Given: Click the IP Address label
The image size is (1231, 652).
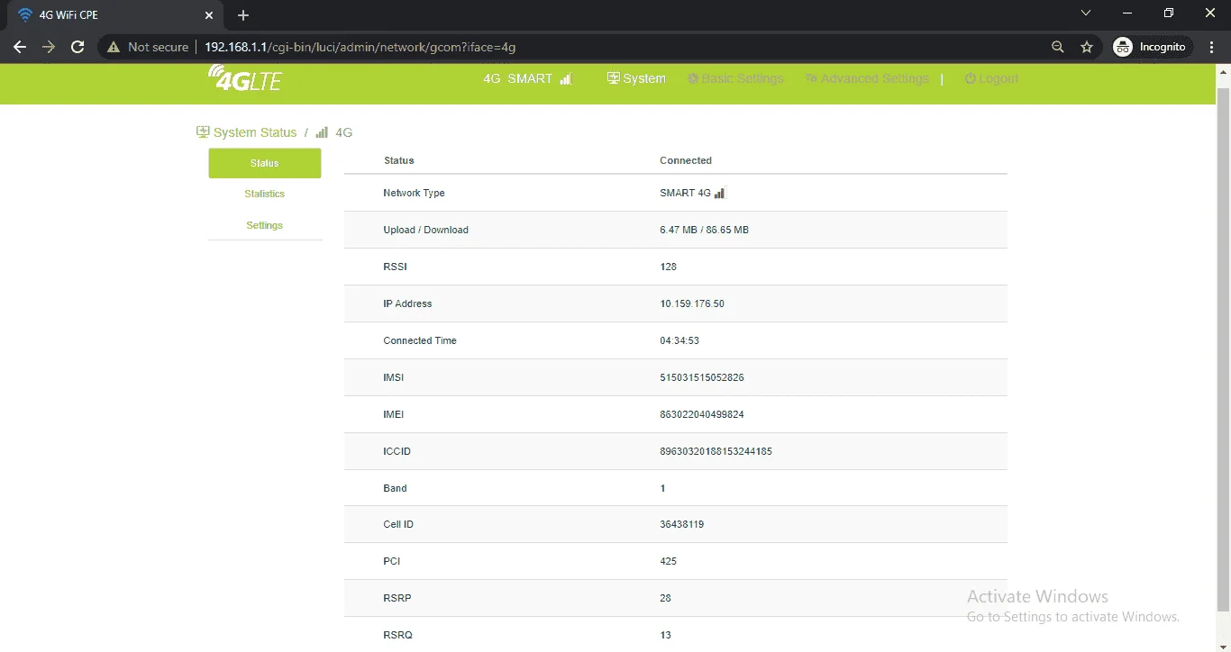Looking at the screenshot, I should 407,303.
